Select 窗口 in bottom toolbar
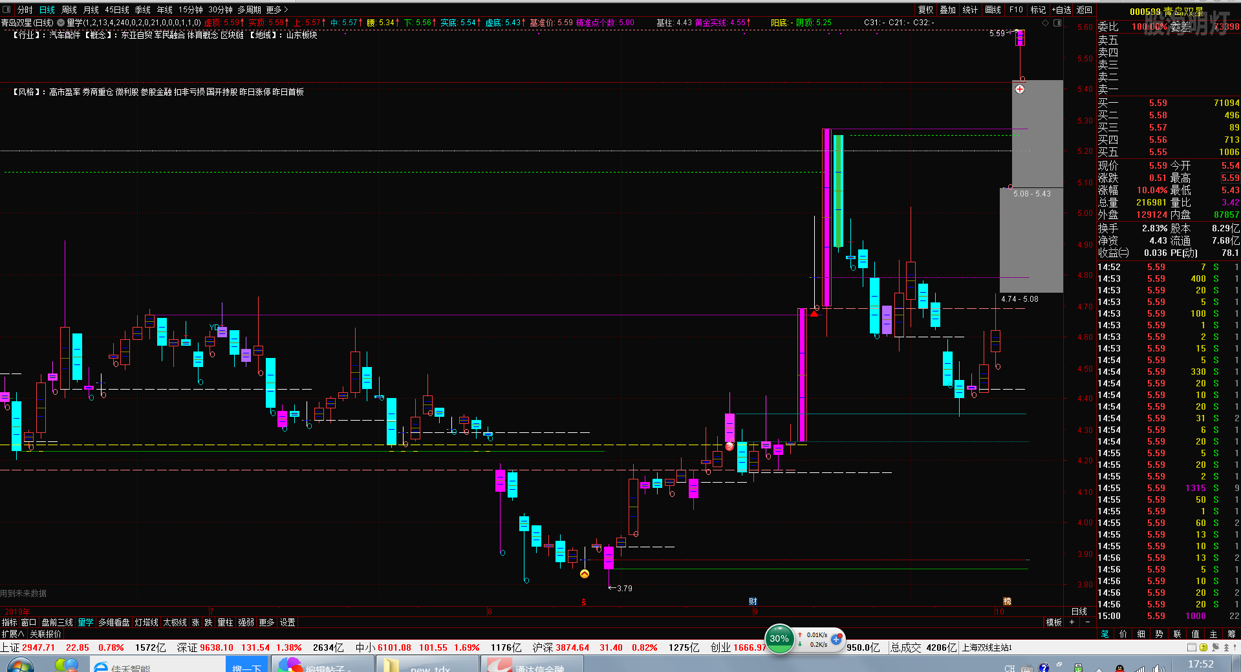 29,622
